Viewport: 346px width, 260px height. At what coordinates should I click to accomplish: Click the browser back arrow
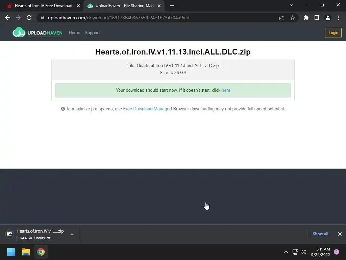click(7, 18)
